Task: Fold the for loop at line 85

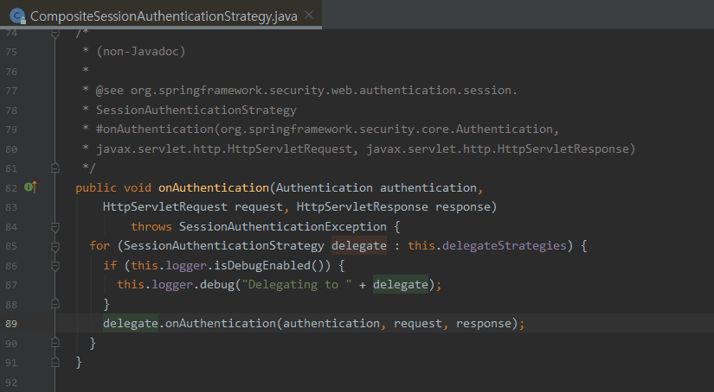Action: coord(56,246)
